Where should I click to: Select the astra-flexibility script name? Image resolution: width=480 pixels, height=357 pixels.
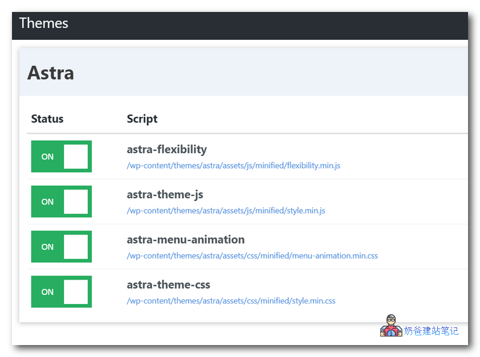[x=166, y=149]
